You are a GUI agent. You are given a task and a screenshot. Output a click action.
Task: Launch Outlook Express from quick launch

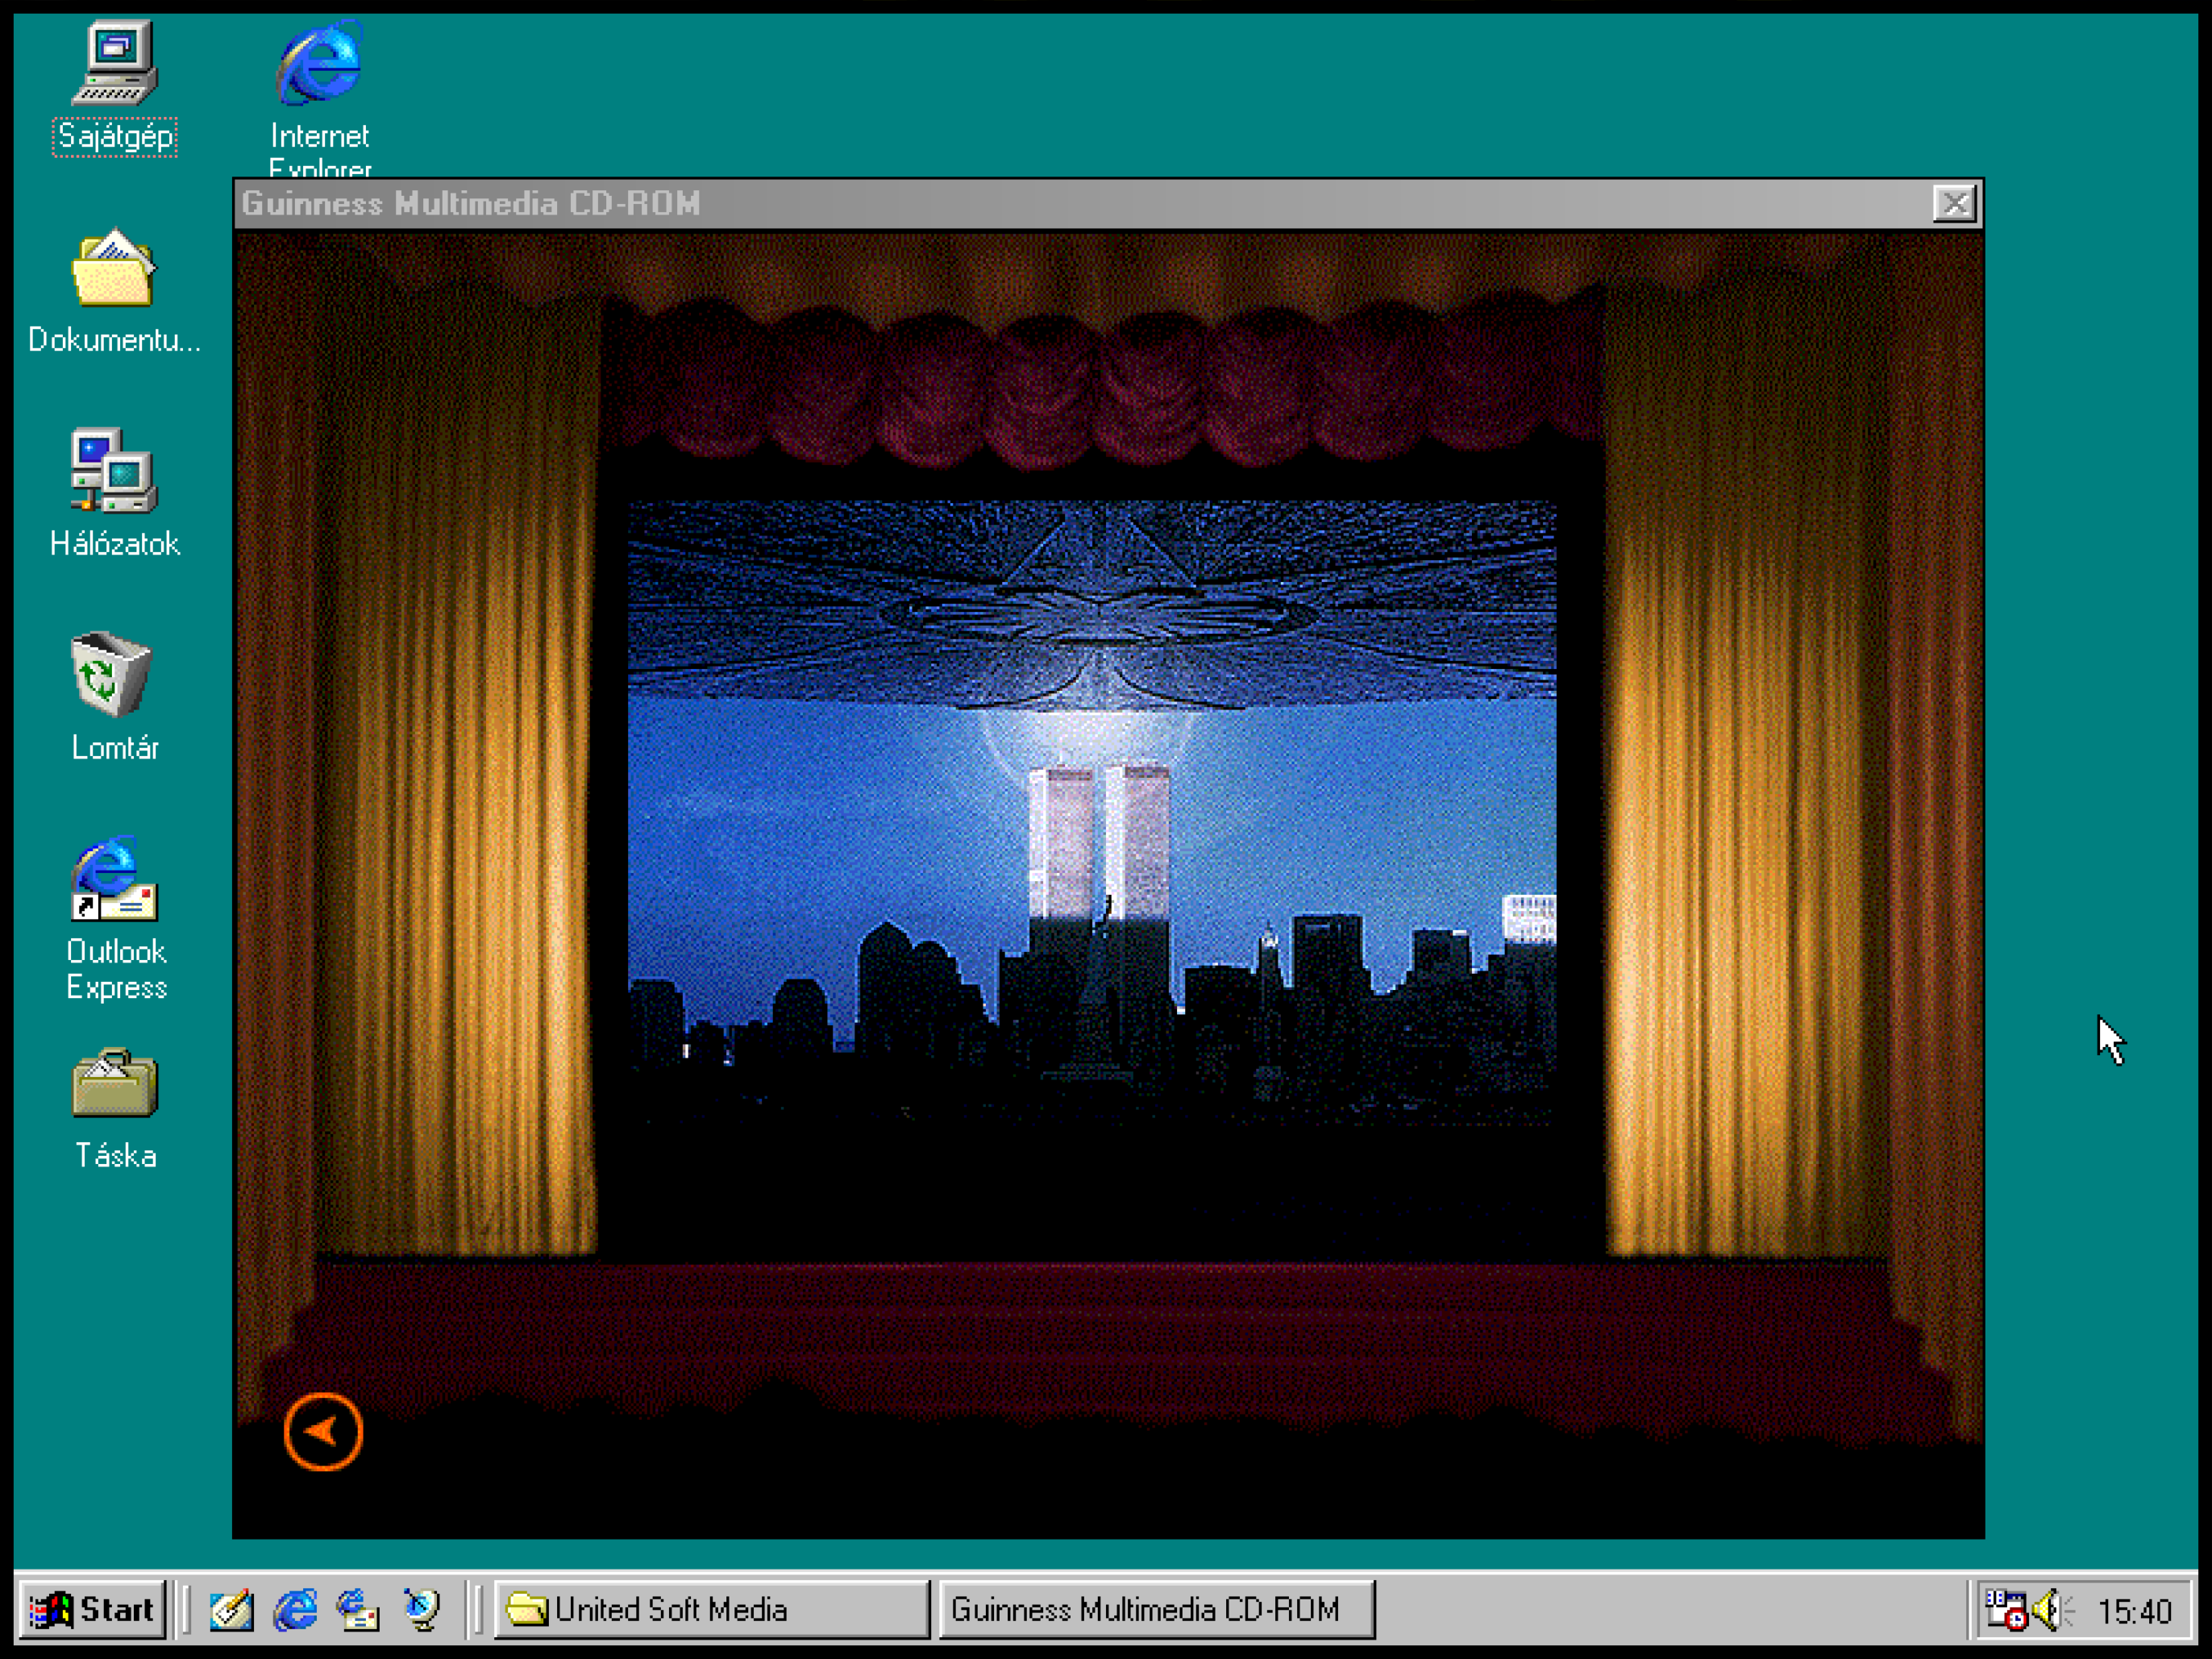coord(358,1610)
